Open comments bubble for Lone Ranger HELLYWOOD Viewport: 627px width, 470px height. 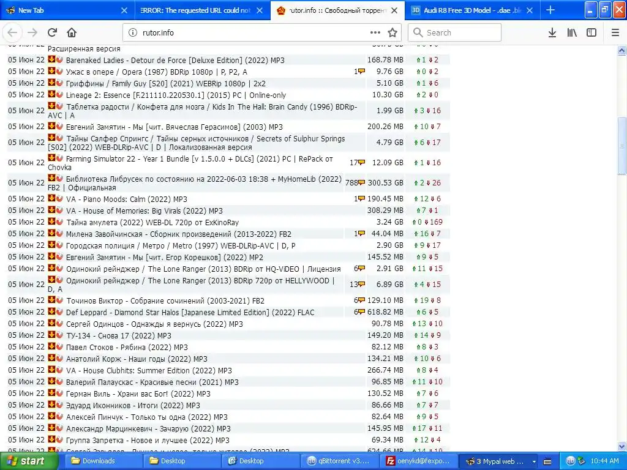tap(361, 284)
